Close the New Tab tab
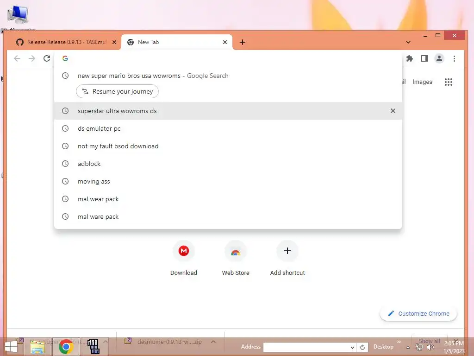The width and height of the screenshot is (474, 356). [225, 42]
